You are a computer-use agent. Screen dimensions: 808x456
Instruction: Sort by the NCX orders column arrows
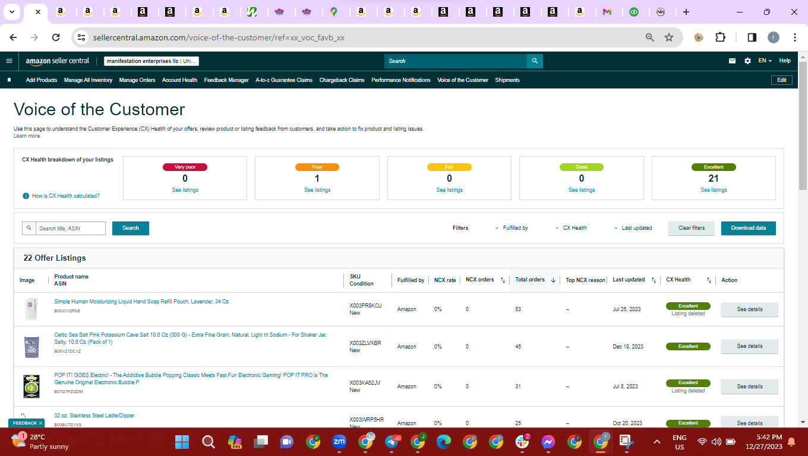503,280
